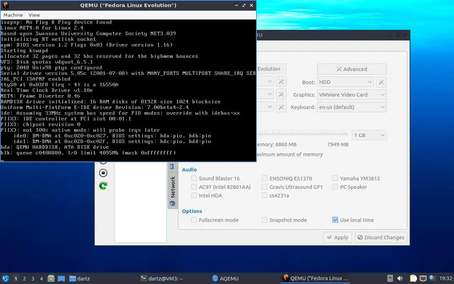Image resolution: width=454 pixels, height=284 pixels.
Task: Click the Advanced button in AQEMU
Action: (x=351, y=69)
